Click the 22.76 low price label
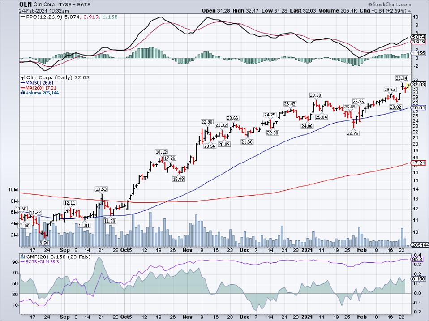429x321 pixels. coord(353,133)
